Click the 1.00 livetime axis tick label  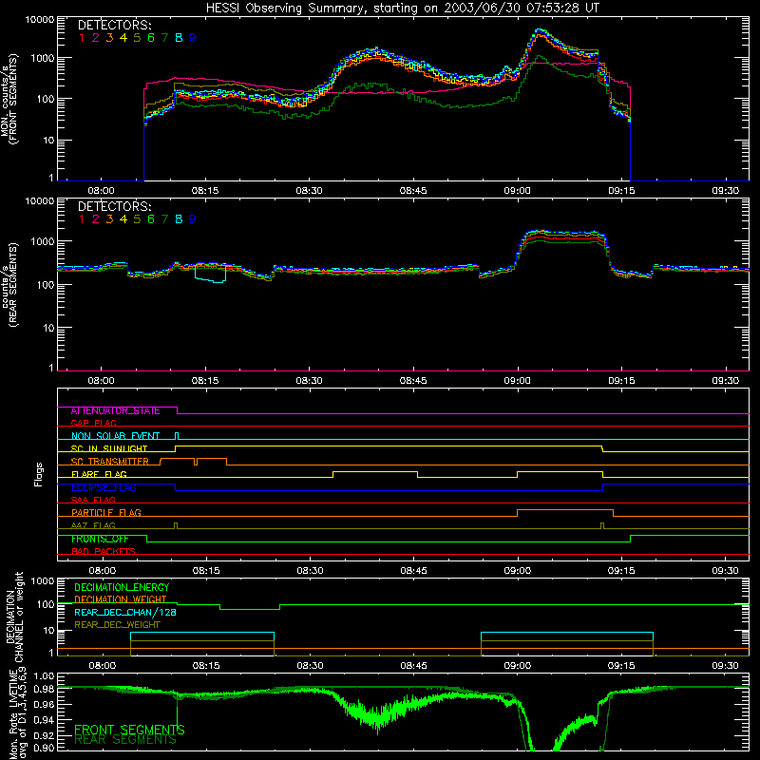44,676
